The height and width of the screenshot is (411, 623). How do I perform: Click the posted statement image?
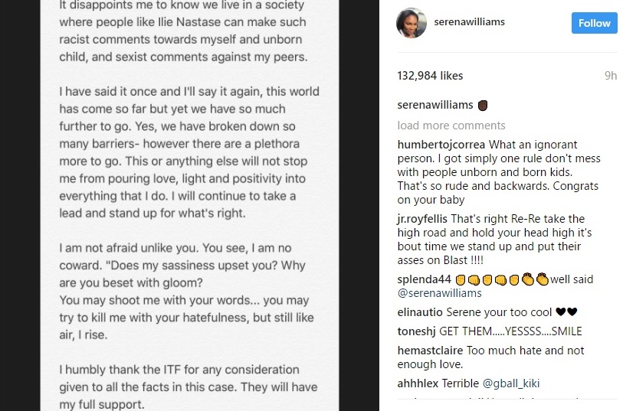189,205
